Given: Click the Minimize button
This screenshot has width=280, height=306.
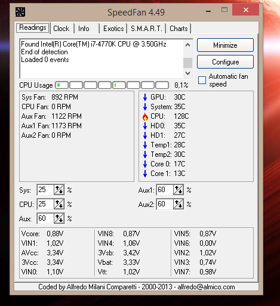Looking at the screenshot, I should point(225,45).
